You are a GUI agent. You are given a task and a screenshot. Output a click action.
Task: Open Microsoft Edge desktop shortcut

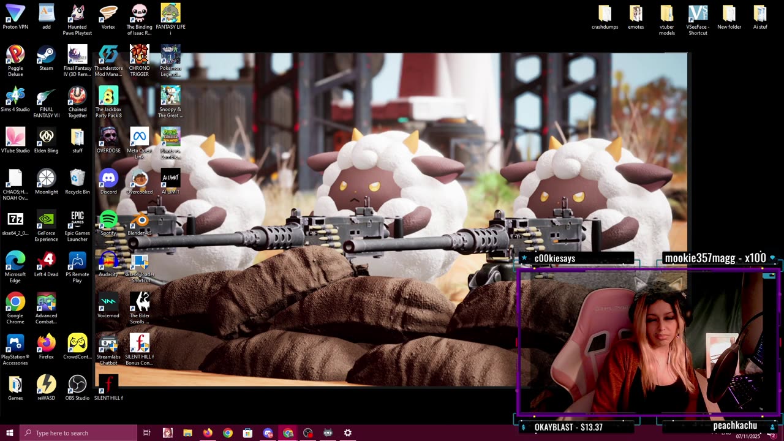tap(15, 268)
